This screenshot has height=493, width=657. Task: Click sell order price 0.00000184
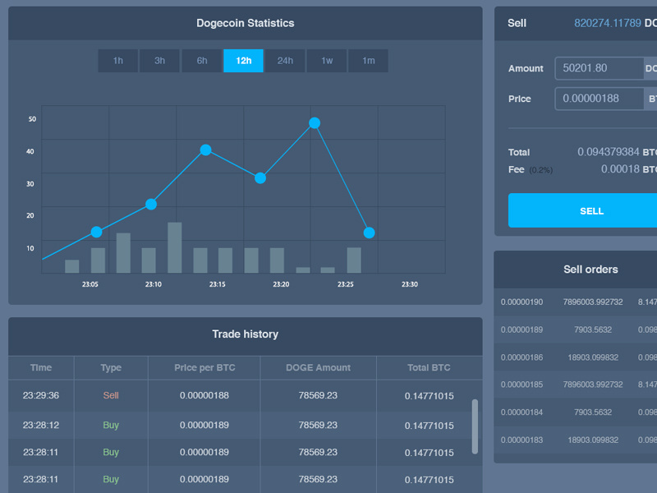[x=521, y=412]
